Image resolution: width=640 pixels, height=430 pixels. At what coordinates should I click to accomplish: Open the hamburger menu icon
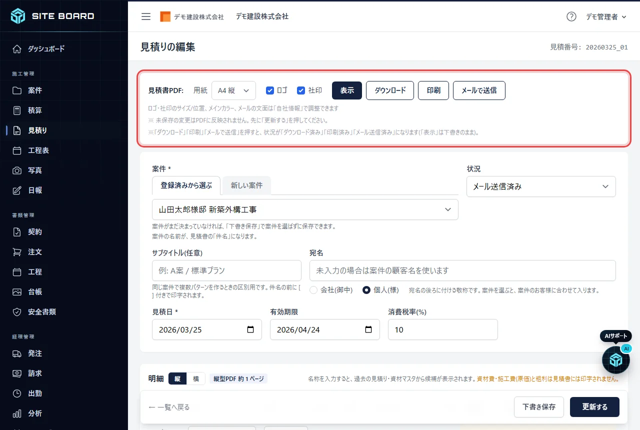146,16
